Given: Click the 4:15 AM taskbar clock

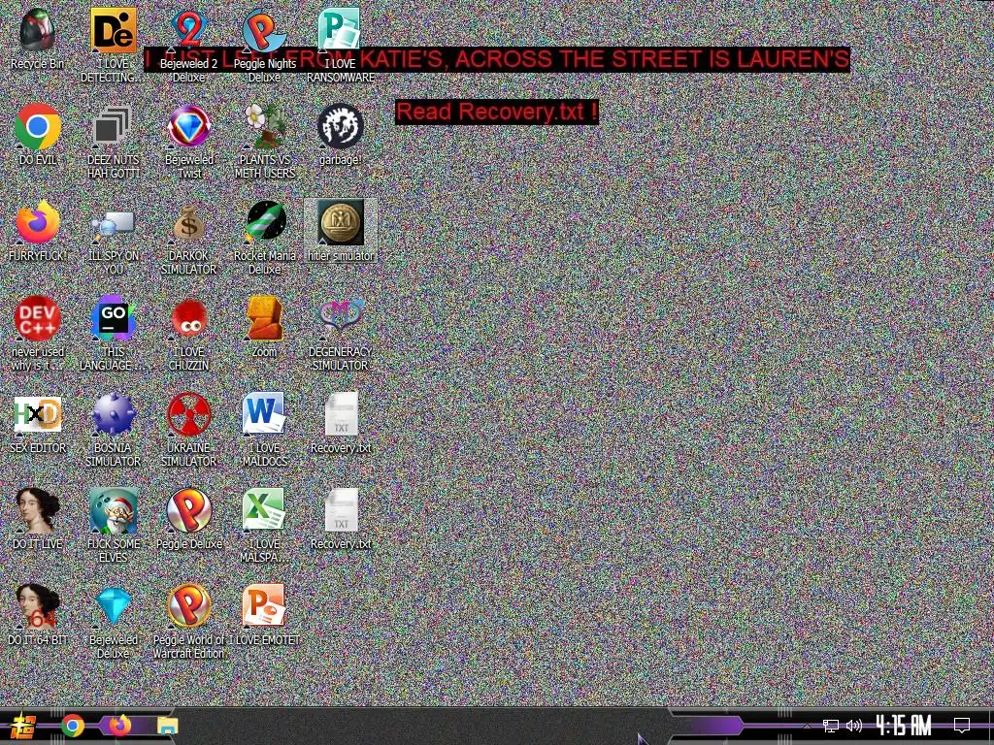Looking at the screenshot, I should (903, 726).
